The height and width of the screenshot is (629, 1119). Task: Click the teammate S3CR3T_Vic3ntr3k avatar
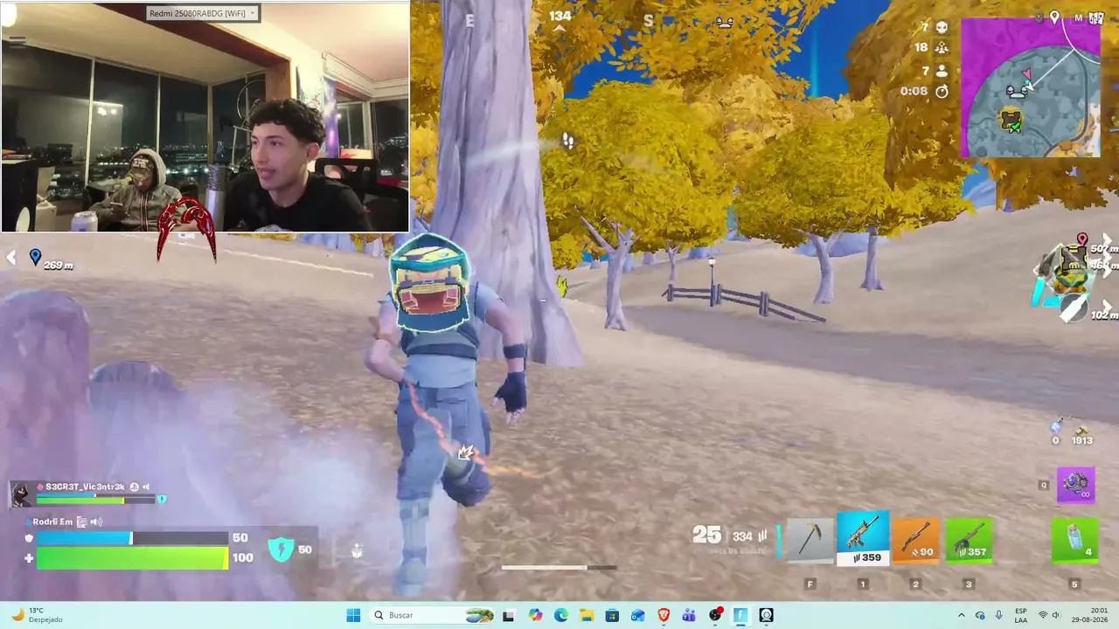[21, 494]
